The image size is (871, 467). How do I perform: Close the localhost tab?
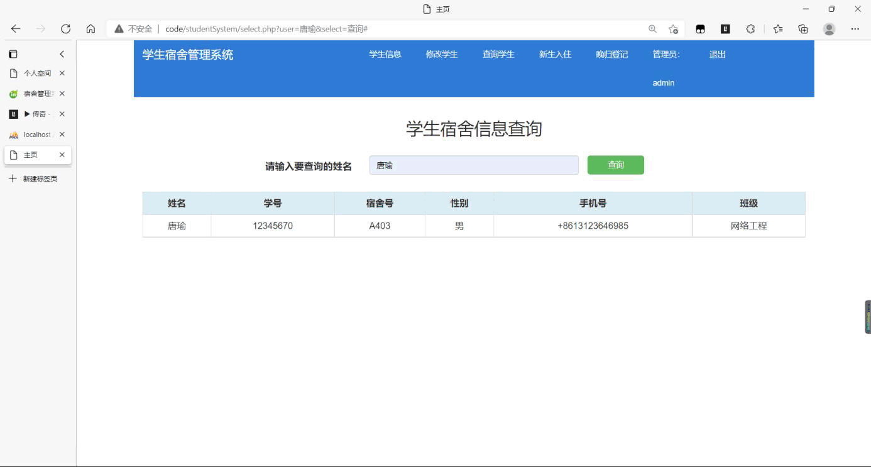(x=62, y=135)
